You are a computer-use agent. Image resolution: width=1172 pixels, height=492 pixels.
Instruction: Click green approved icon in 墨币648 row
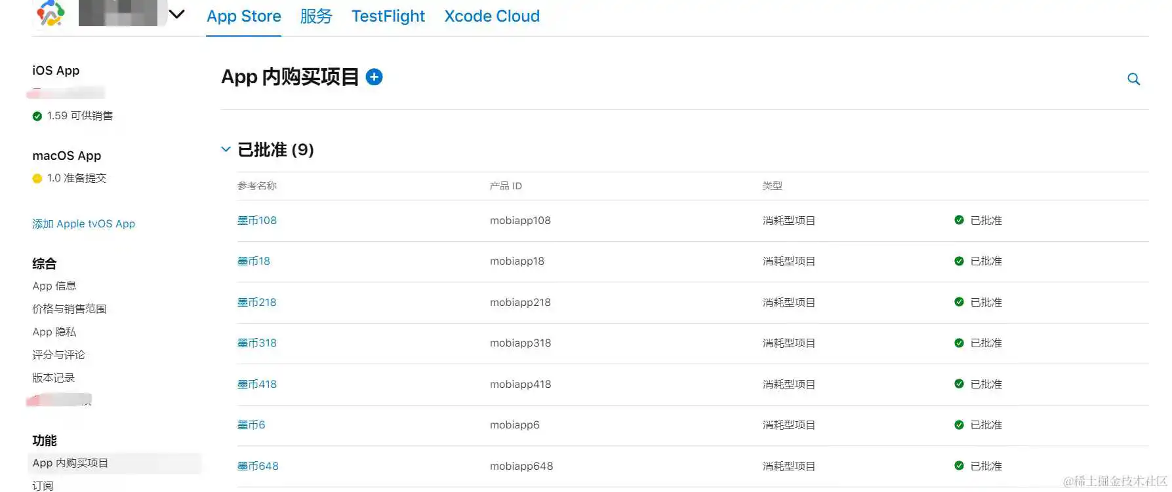[x=959, y=466]
